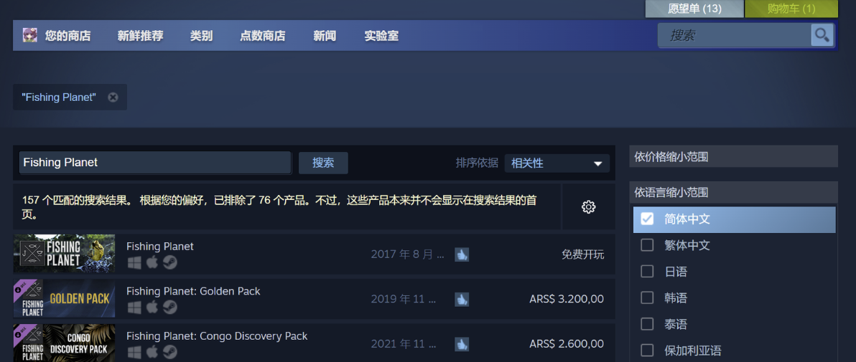Open Fishing Planet game thumbnail
856x362 pixels.
click(65, 254)
